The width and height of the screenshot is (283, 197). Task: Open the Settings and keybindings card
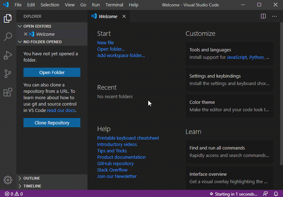(x=230, y=80)
